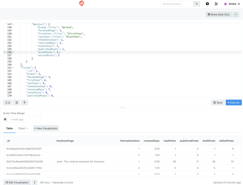Screen dimensions: 243x185
Task: Collapse the fields block fold arrow
Action: (13, 68)
